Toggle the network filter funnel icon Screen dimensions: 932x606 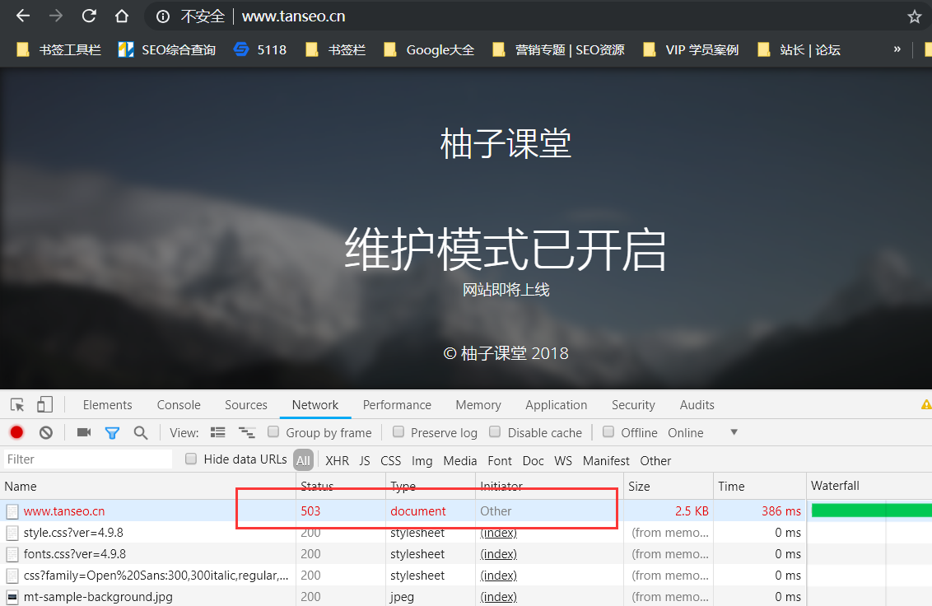point(112,433)
